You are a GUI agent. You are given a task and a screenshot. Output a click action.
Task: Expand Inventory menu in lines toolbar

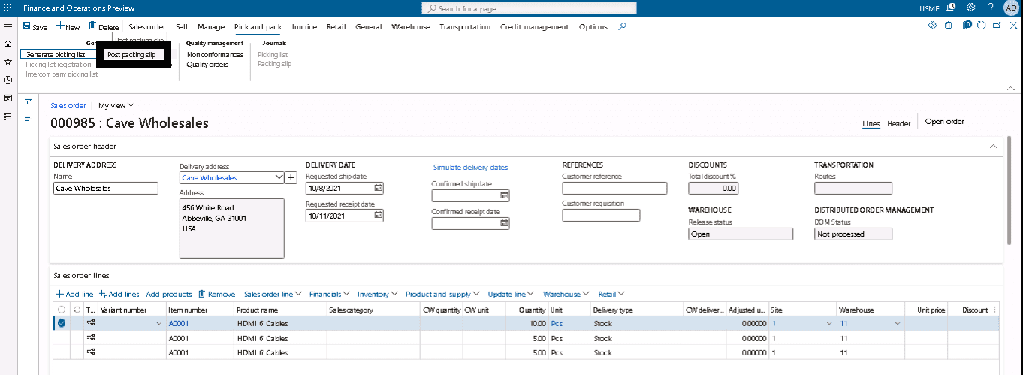pos(378,294)
